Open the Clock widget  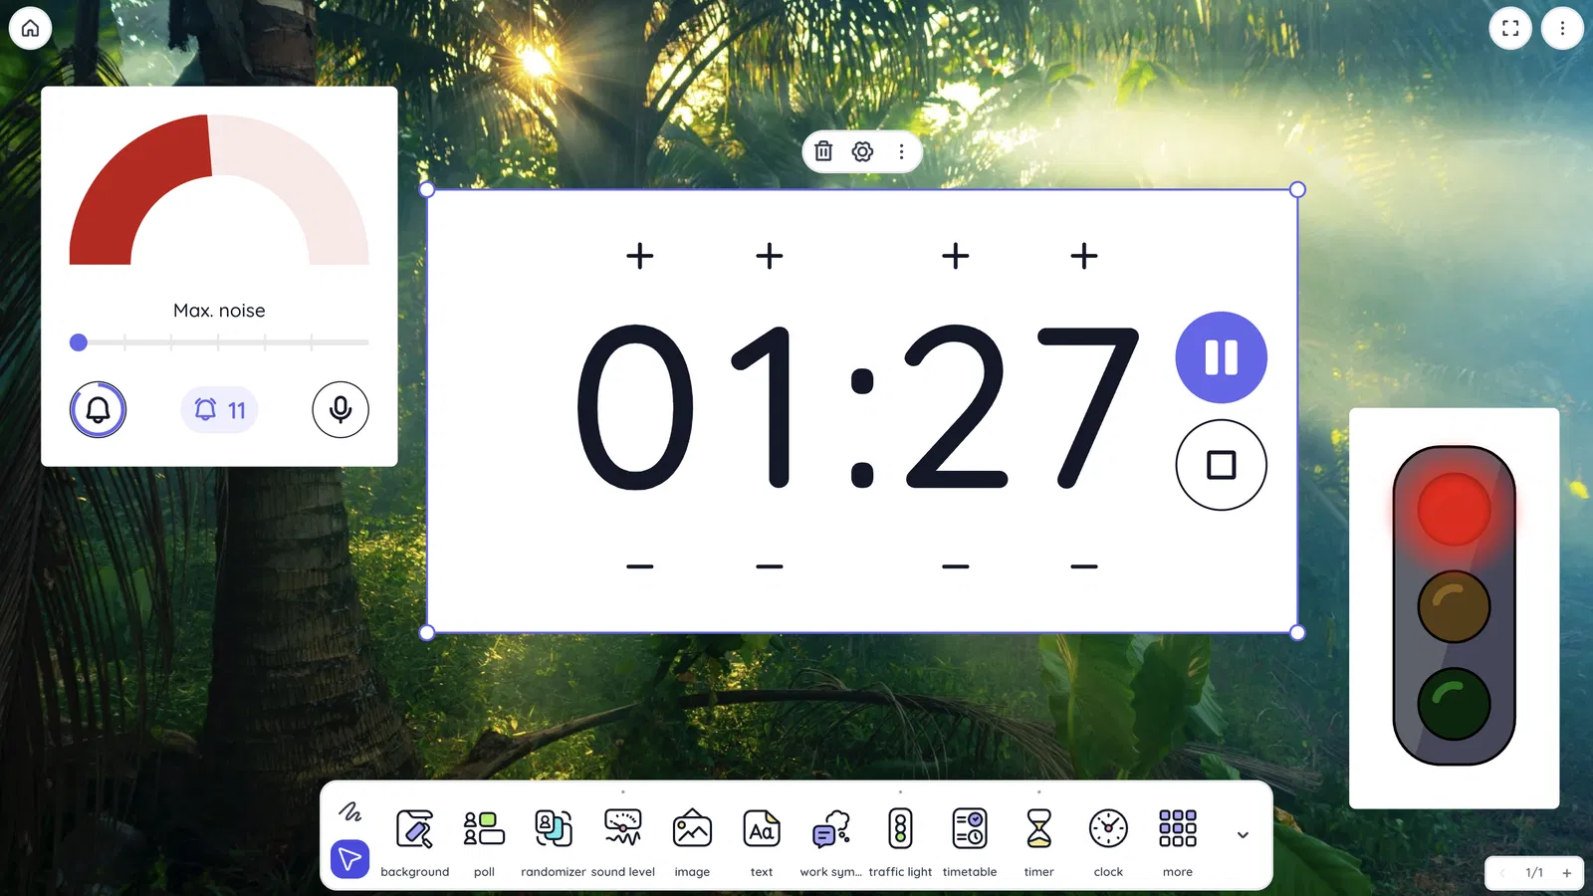point(1107,836)
